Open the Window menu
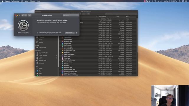This screenshot has height=106, width=189. point(32,1)
